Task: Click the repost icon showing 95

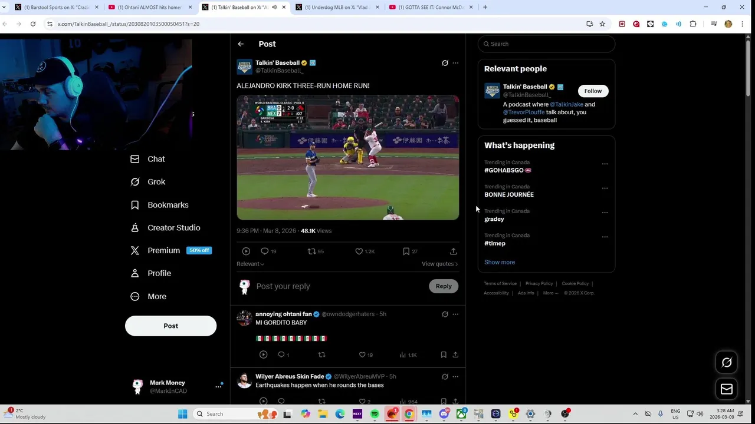Action: (312, 251)
